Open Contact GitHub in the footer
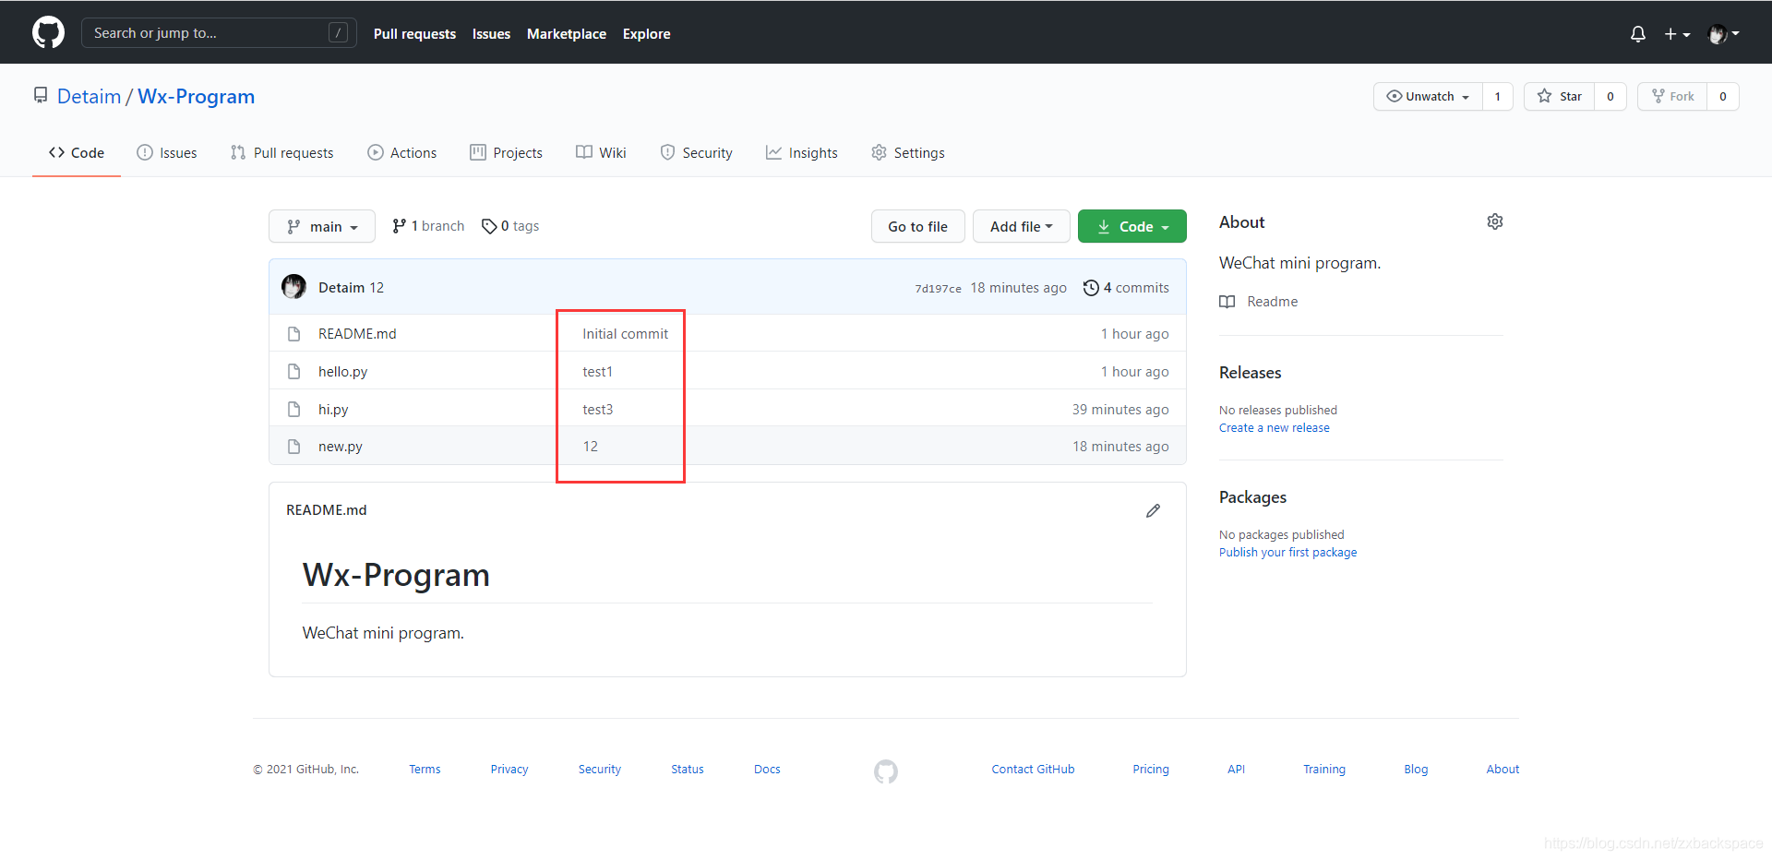The height and width of the screenshot is (860, 1772). coord(1033,770)
